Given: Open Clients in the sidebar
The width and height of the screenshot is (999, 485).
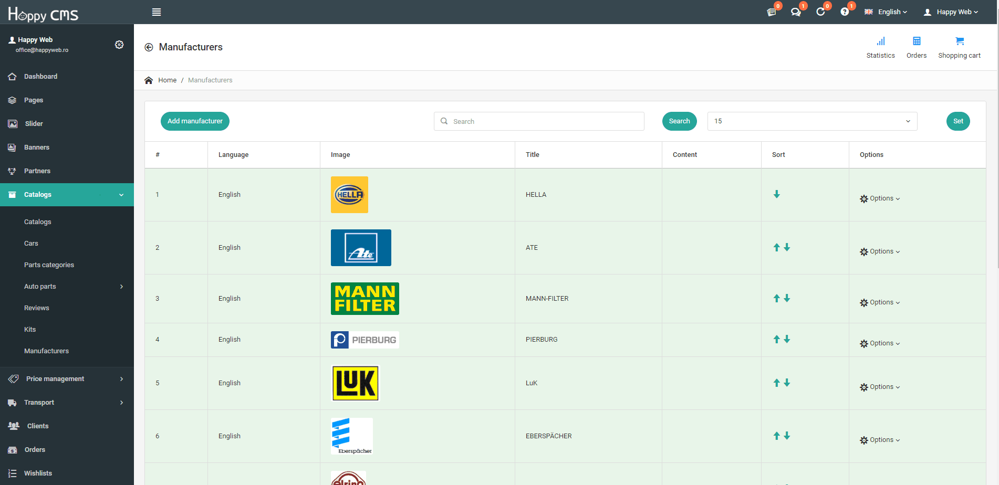Looking at the screenshot, I should tap(67, 426).
